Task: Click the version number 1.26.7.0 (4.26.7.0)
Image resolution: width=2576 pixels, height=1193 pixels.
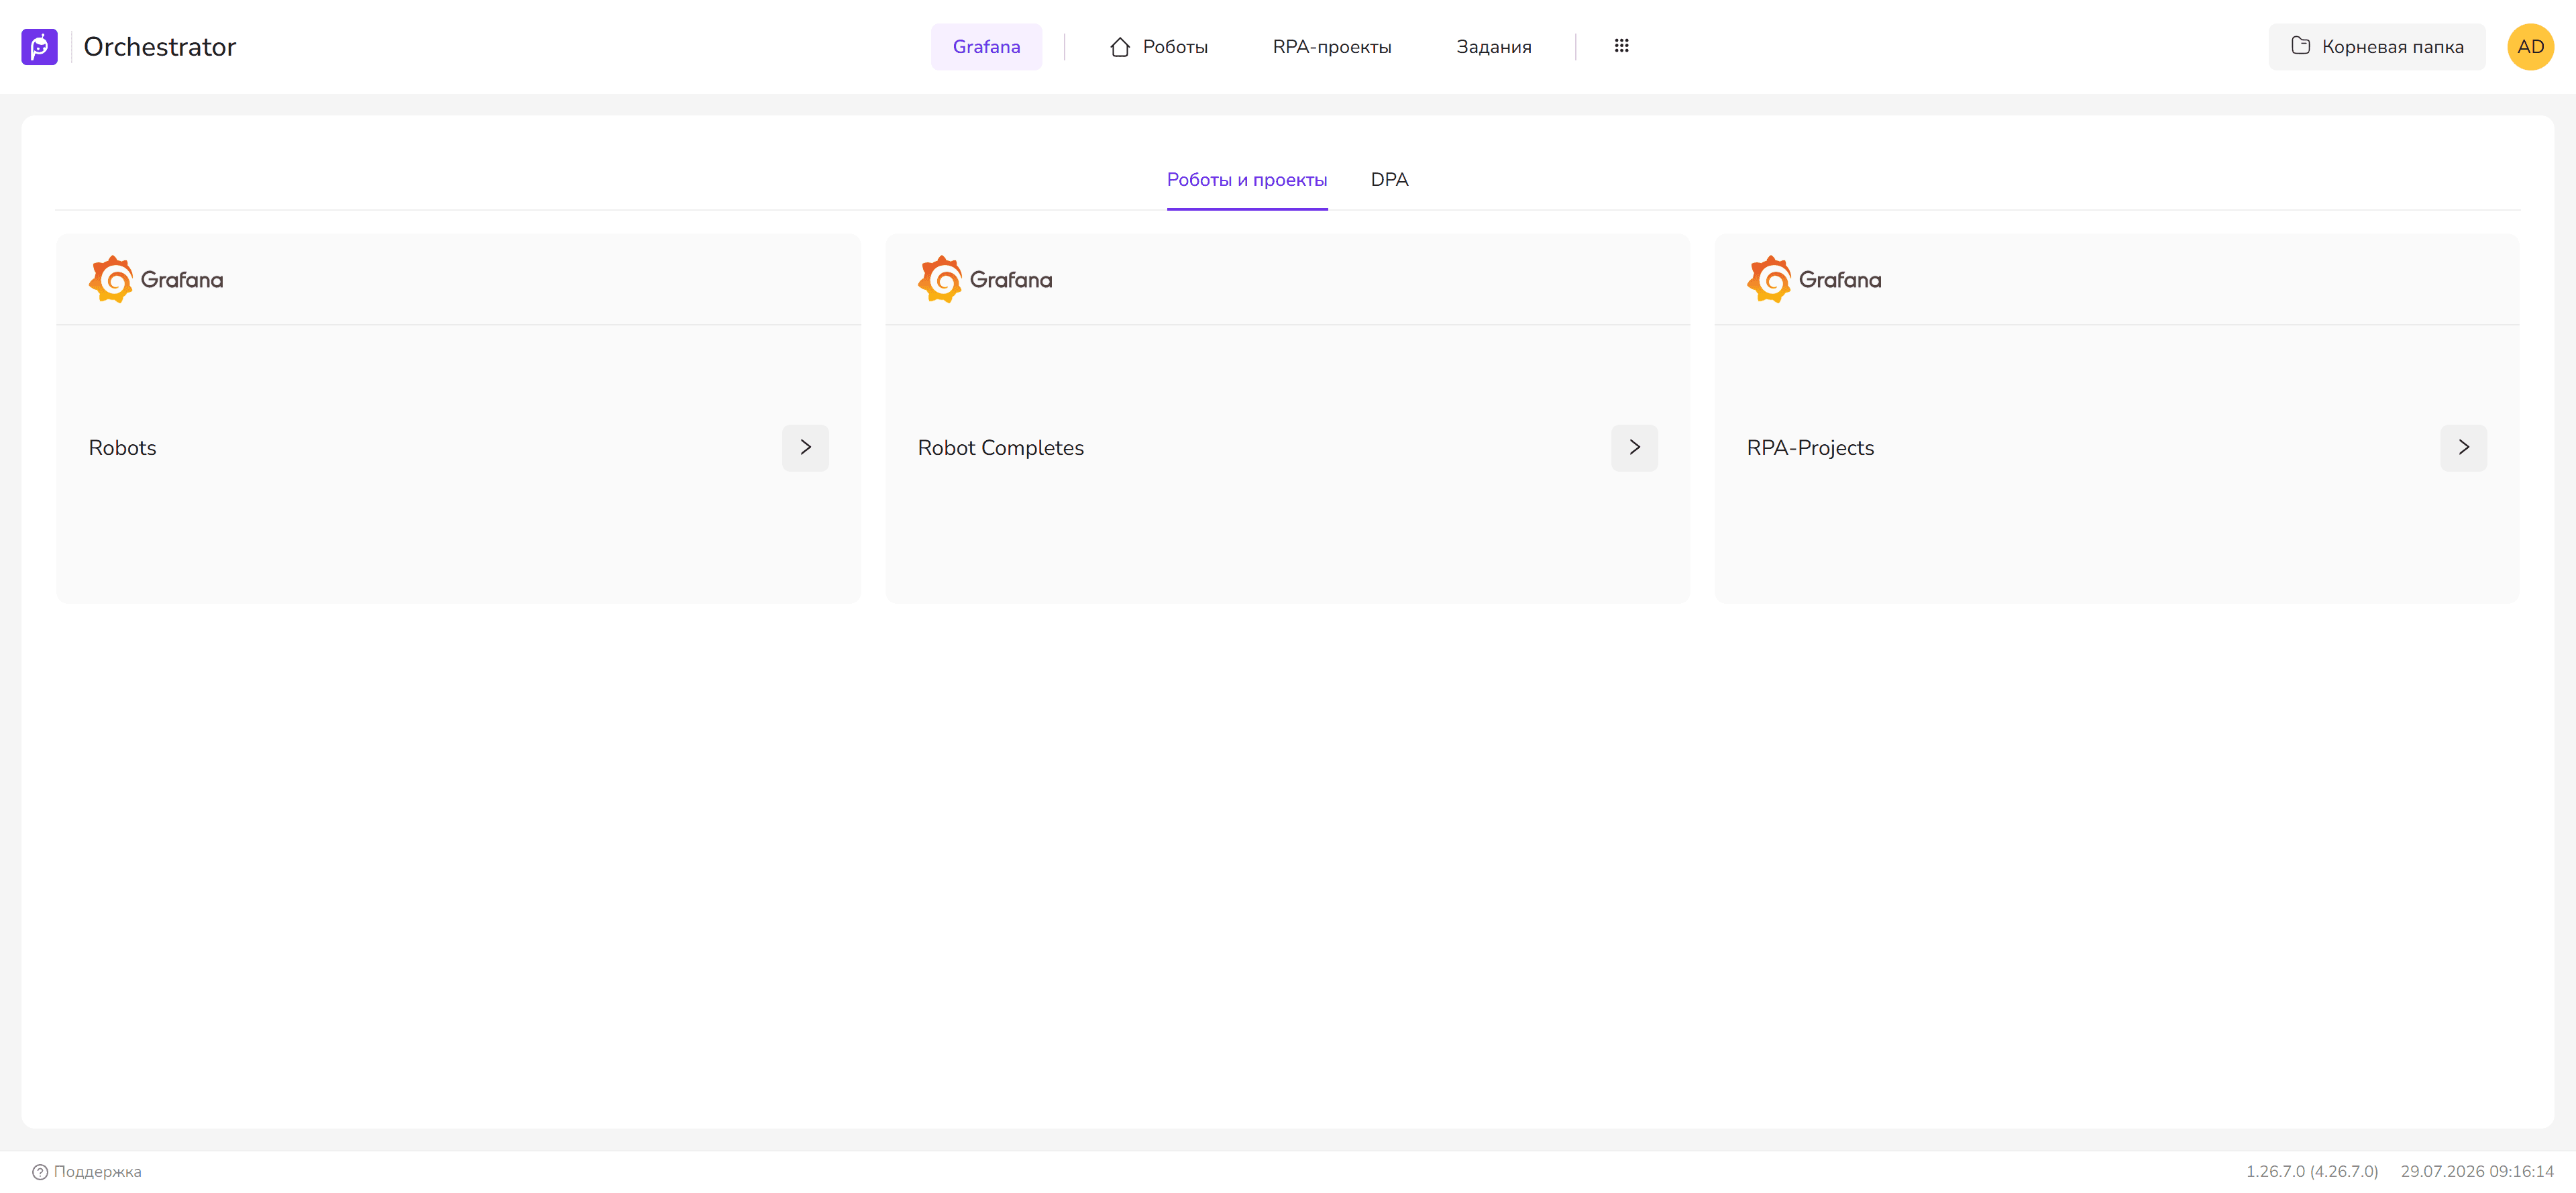Action: [x=2312, y=1172]
